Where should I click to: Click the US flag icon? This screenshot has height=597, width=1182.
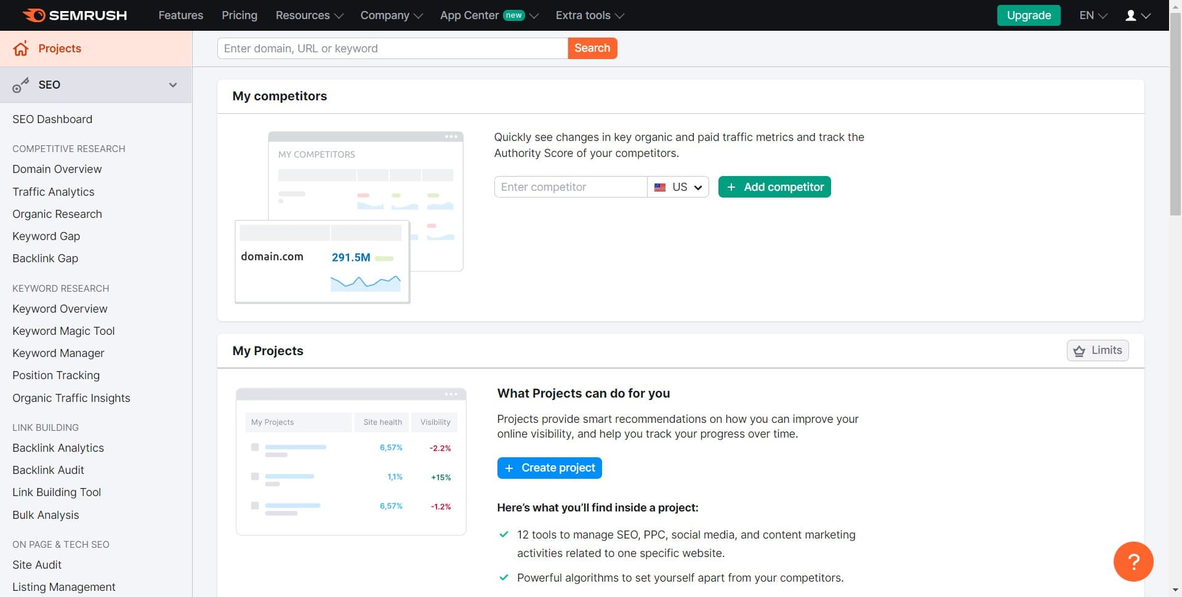pyautogui.click(x=660, y=187)
